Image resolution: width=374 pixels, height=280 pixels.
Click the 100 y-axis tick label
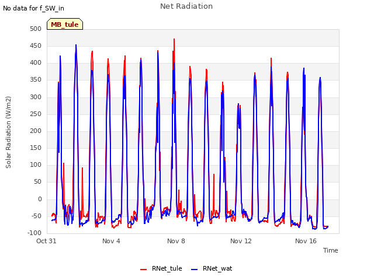click(36, 164)
